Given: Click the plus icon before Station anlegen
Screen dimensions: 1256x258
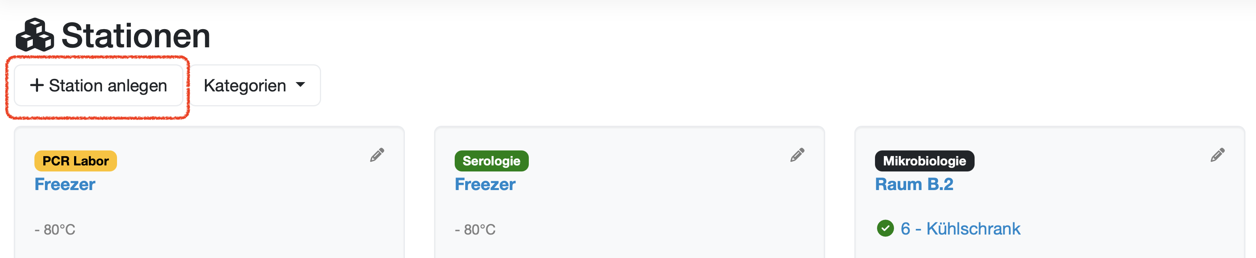Looking at the screenshot, I should [36, 85].
